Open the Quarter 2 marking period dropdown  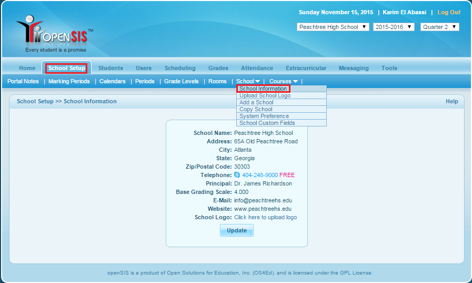tap(439, 27)
